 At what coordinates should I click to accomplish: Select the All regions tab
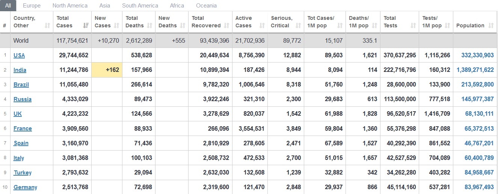[8, 6]
